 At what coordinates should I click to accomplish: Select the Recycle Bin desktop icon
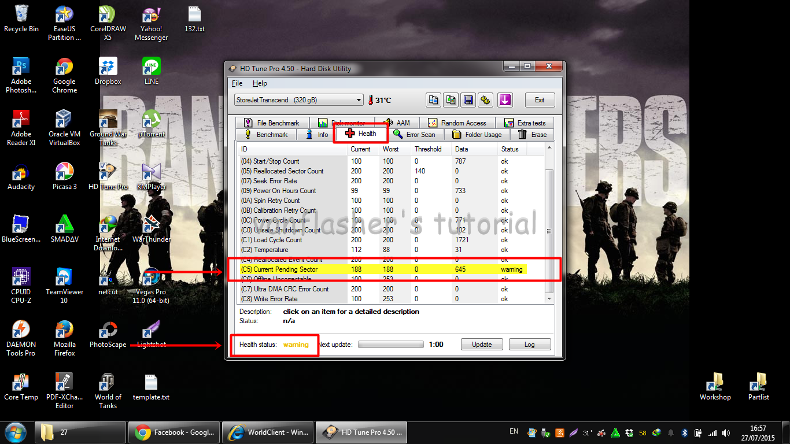[21, 18]
